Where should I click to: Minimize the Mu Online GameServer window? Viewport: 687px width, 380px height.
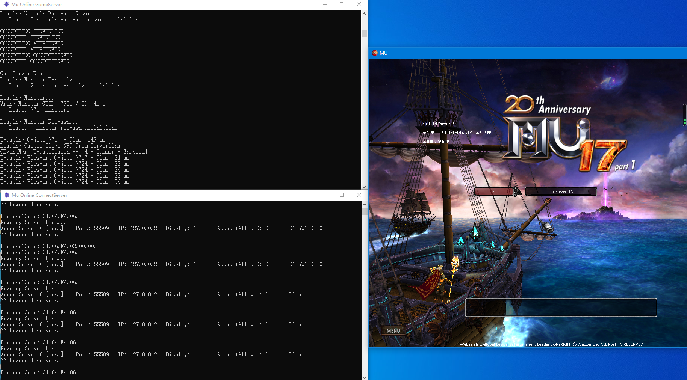point(325,5)
